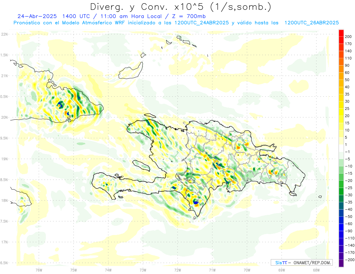Click the '-50' color bar label
This screenshot has height=274, width=355.
tap(349, 217)
